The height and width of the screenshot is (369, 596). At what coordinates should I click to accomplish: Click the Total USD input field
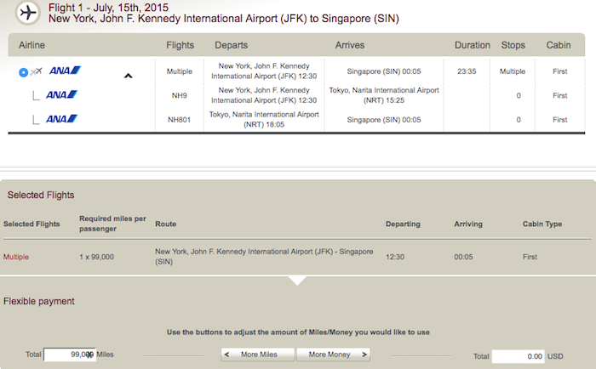click(518, 356)
